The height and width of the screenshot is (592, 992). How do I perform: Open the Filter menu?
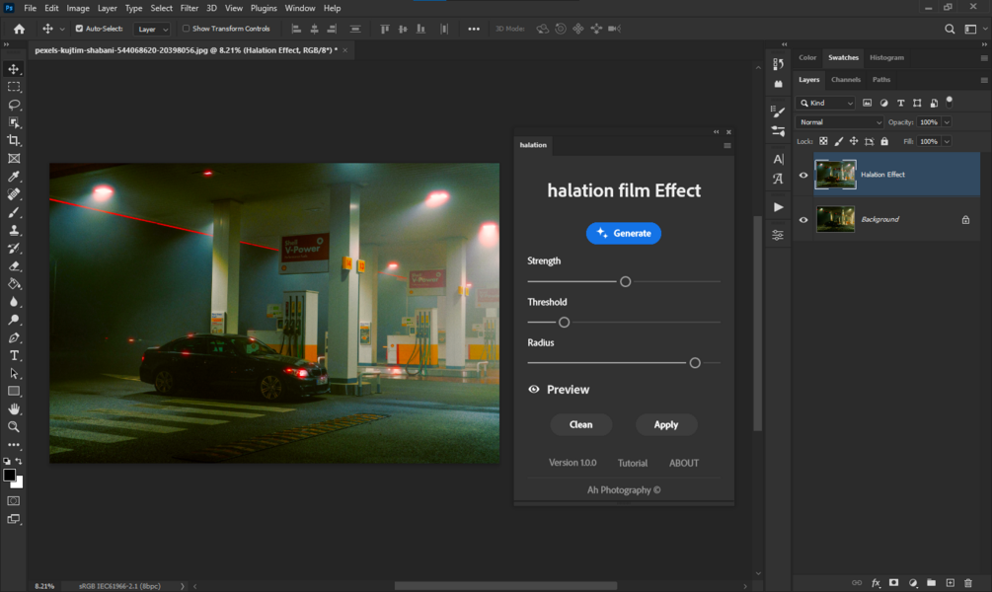189,8
